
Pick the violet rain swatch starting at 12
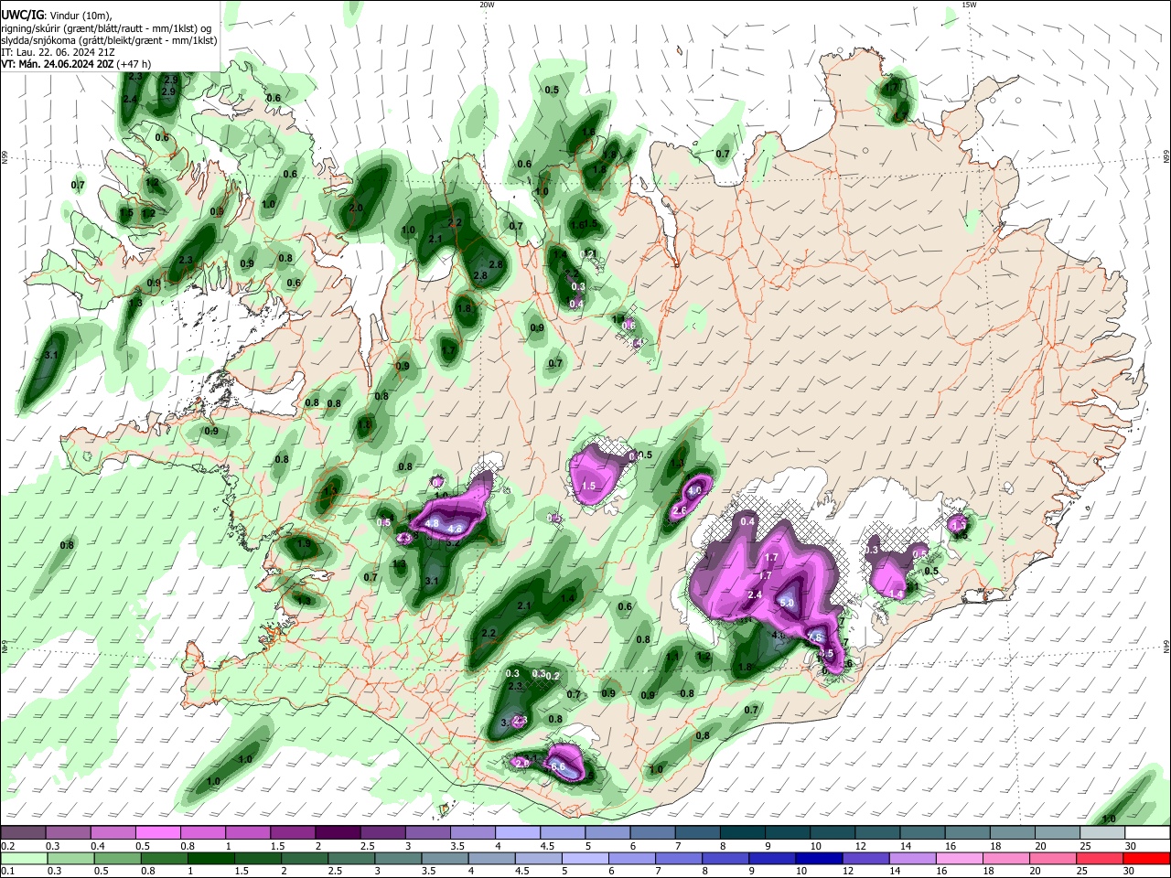point(865,858)
